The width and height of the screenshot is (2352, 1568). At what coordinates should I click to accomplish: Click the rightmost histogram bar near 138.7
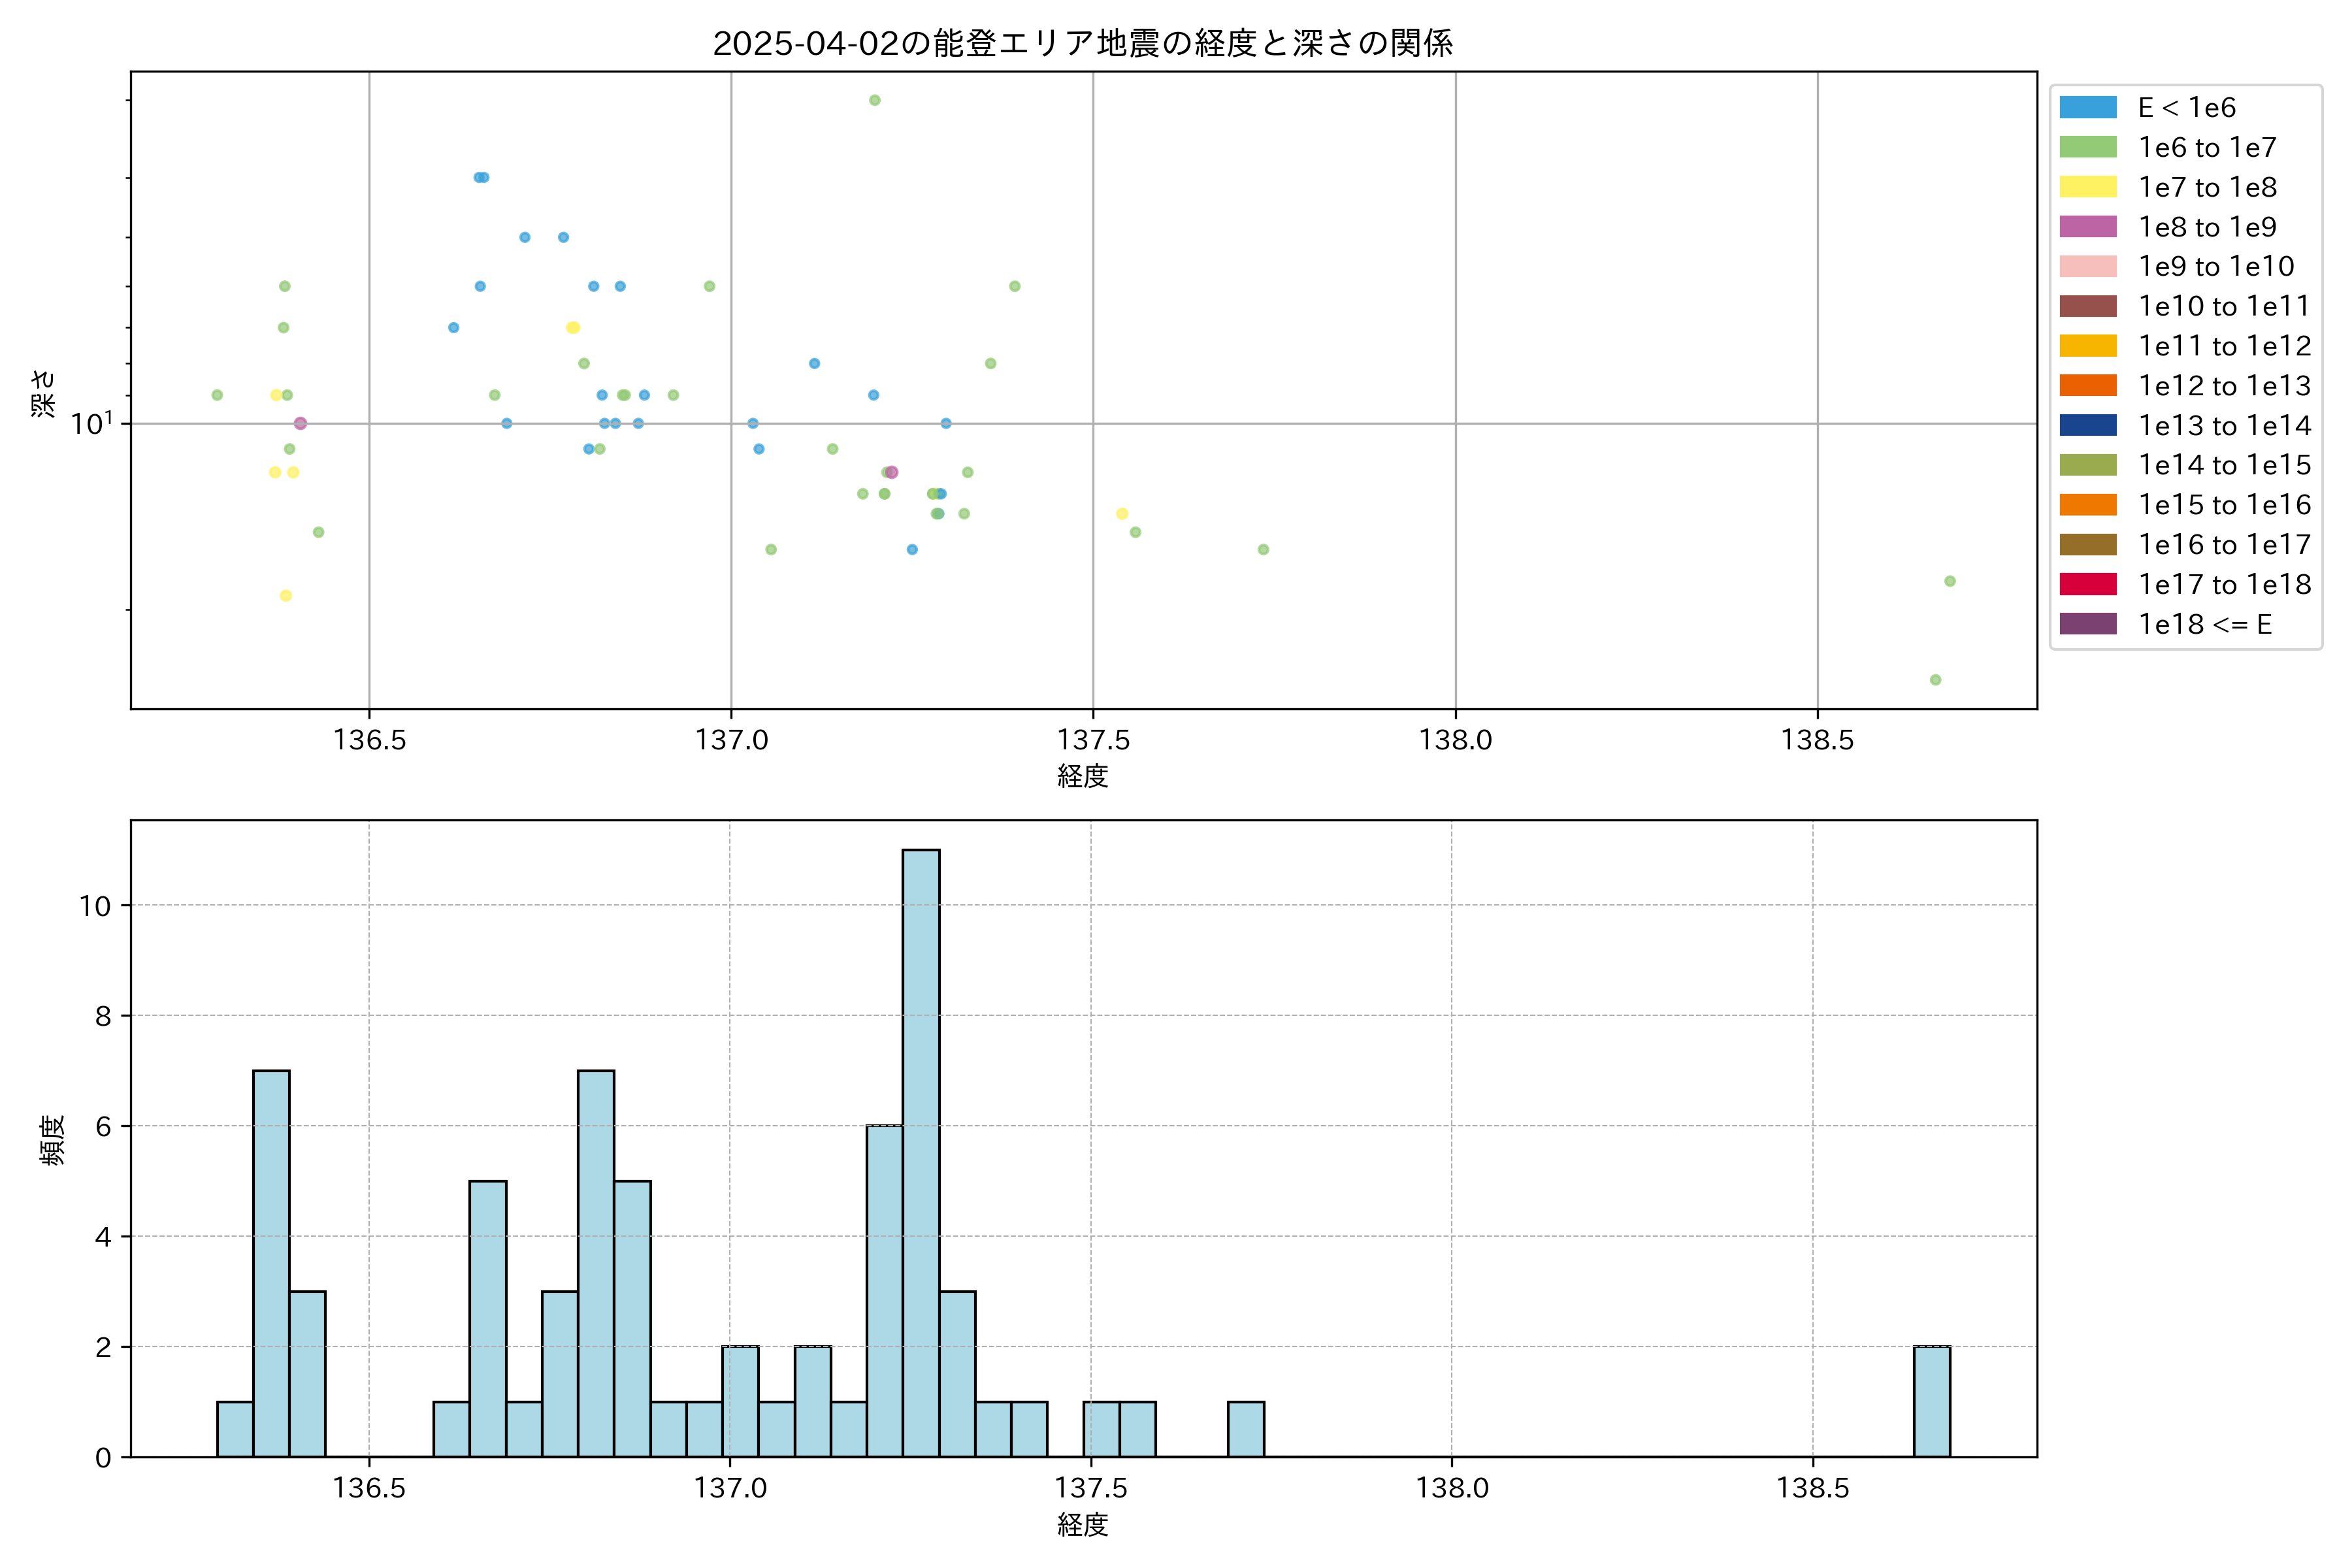pos(1931,1401)
